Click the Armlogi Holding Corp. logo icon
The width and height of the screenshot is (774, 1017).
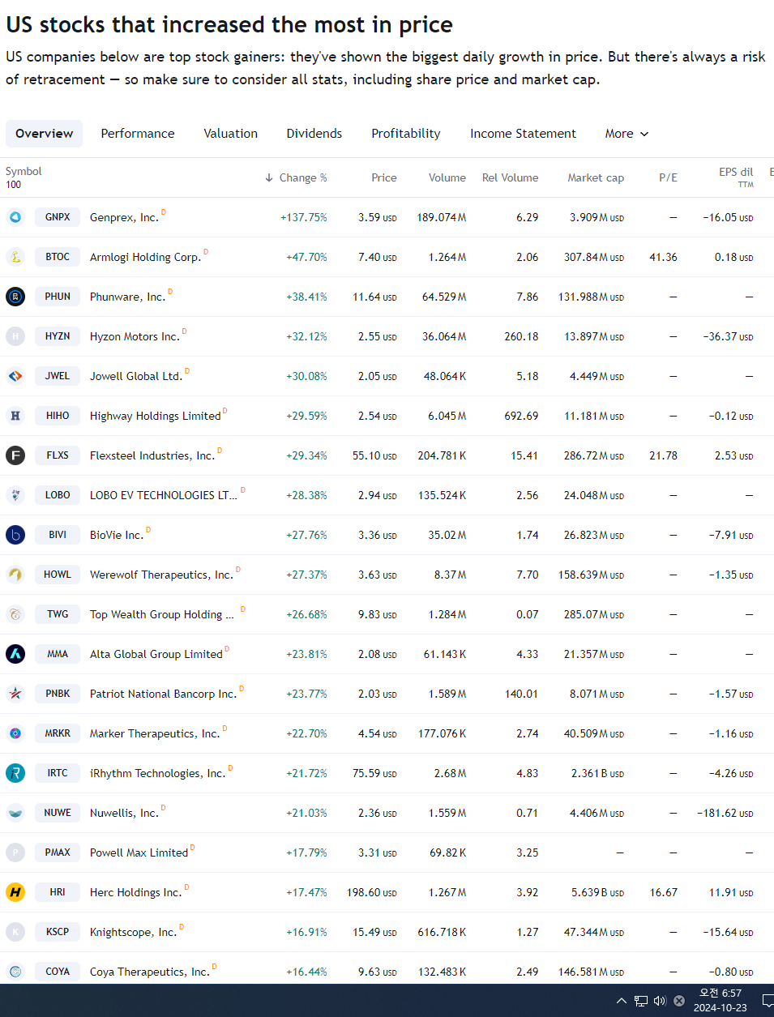[x=15, y=257]
